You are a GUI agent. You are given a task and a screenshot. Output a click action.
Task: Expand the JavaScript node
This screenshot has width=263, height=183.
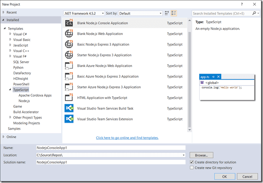[10, 45]
